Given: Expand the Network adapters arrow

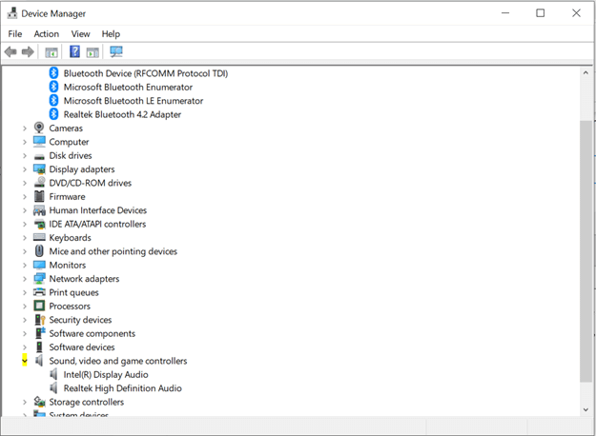Looking at the screenshot, I should tap(25, 279).
